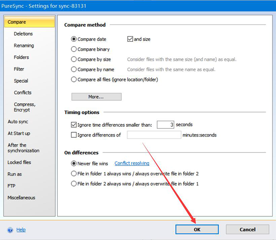Click the blue Help question mark icon

point(10,230)
